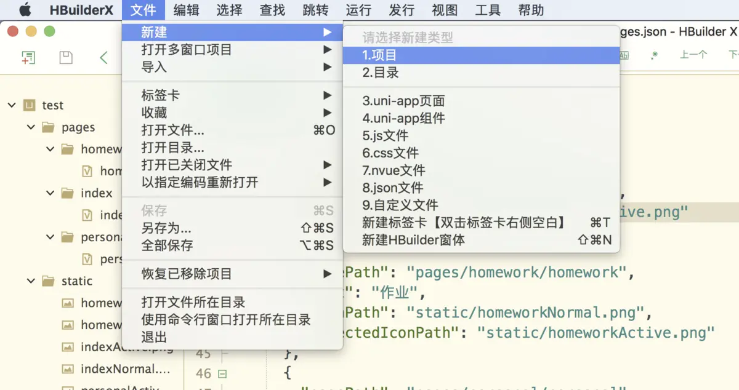739x390 pixels.
Task: Collapse the homework folder
Action: [50, 149]
